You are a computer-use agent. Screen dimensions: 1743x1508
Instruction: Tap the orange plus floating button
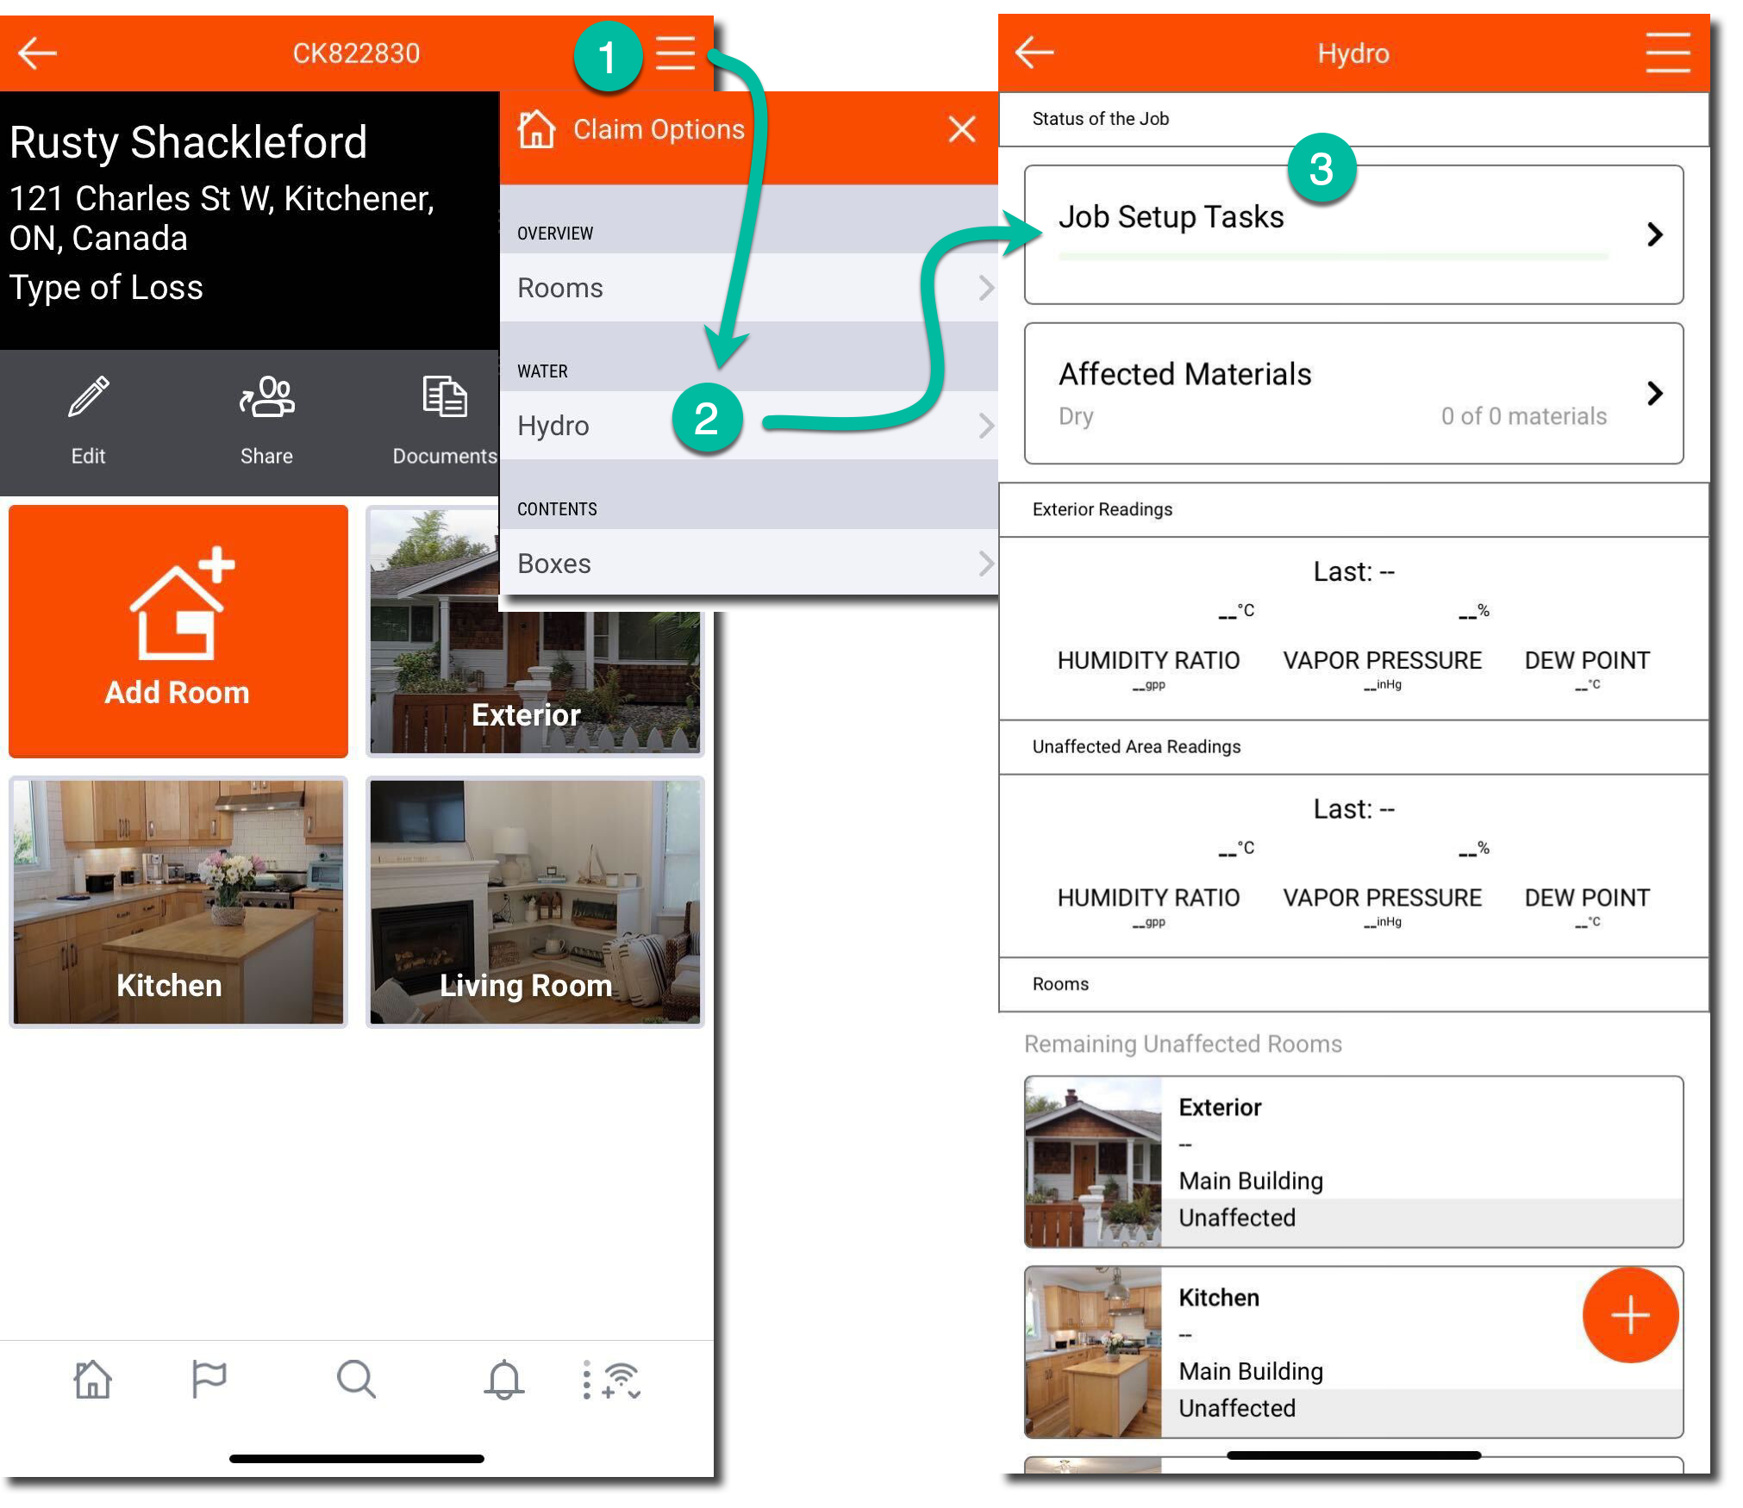tap(1630, 1315)
